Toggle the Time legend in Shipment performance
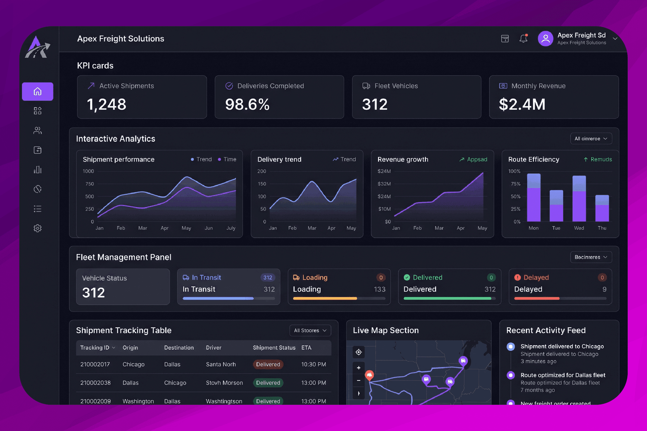Image resolution: width=647 pixels, height=431 pixels. pos(227,159)
